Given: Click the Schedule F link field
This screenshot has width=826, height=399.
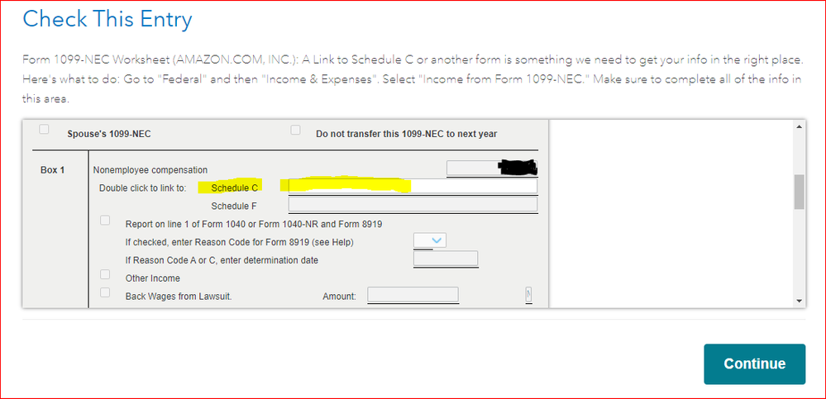Looking at the screenshot, I should coord(413,205).
